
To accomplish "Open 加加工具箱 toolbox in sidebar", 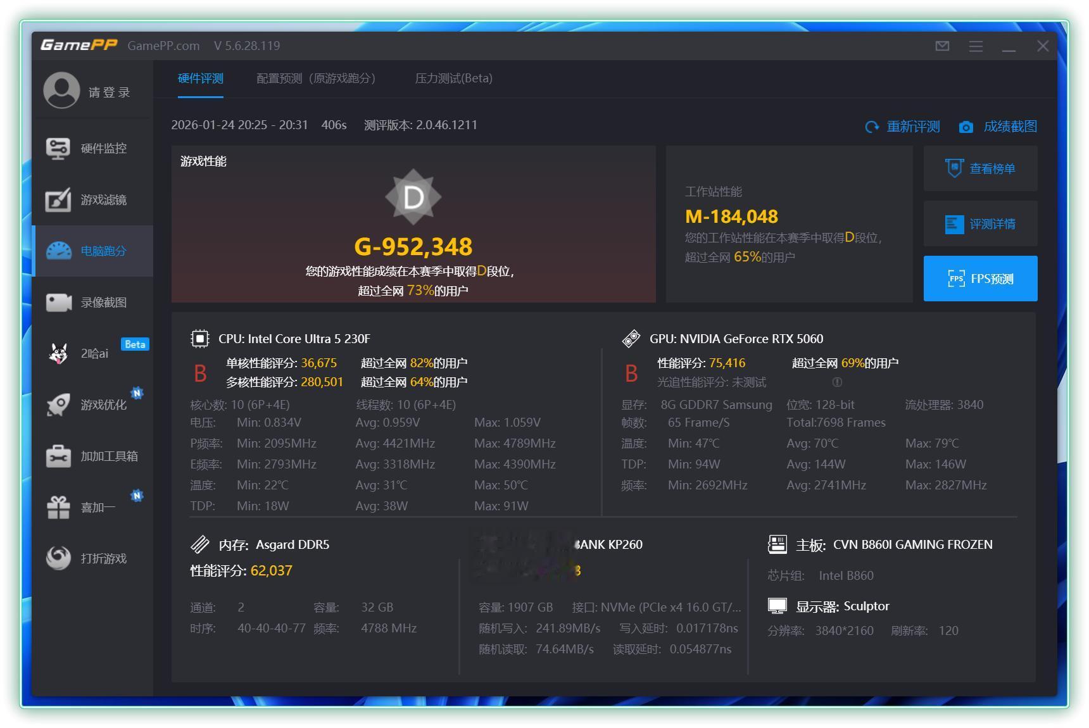I will click(92, 456).
